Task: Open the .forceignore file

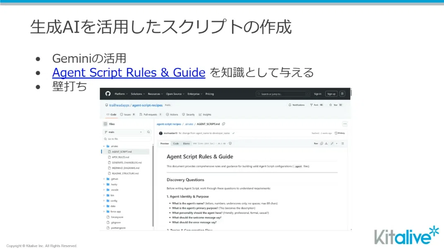Action: click(x=117, y=217)
